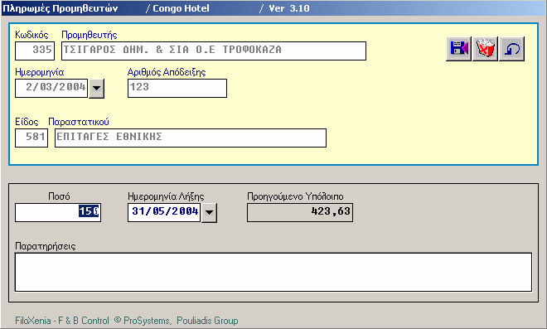The height and width of the screenshot is (329, 547).
Task: Click the Ποσό label
Action: 59,196
